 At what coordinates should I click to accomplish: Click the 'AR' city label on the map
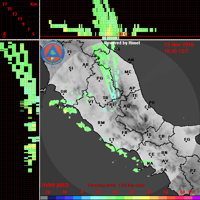pos(86,65)
